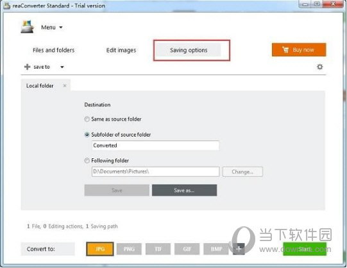Open settings via the gear icon
The width and height of the screenshot is (347, 268).
pos(320,67)
